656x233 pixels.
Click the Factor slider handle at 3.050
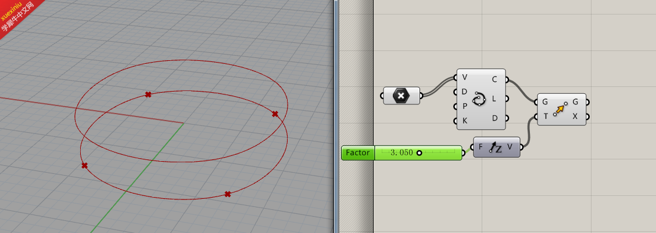click(x=419, y=153)
